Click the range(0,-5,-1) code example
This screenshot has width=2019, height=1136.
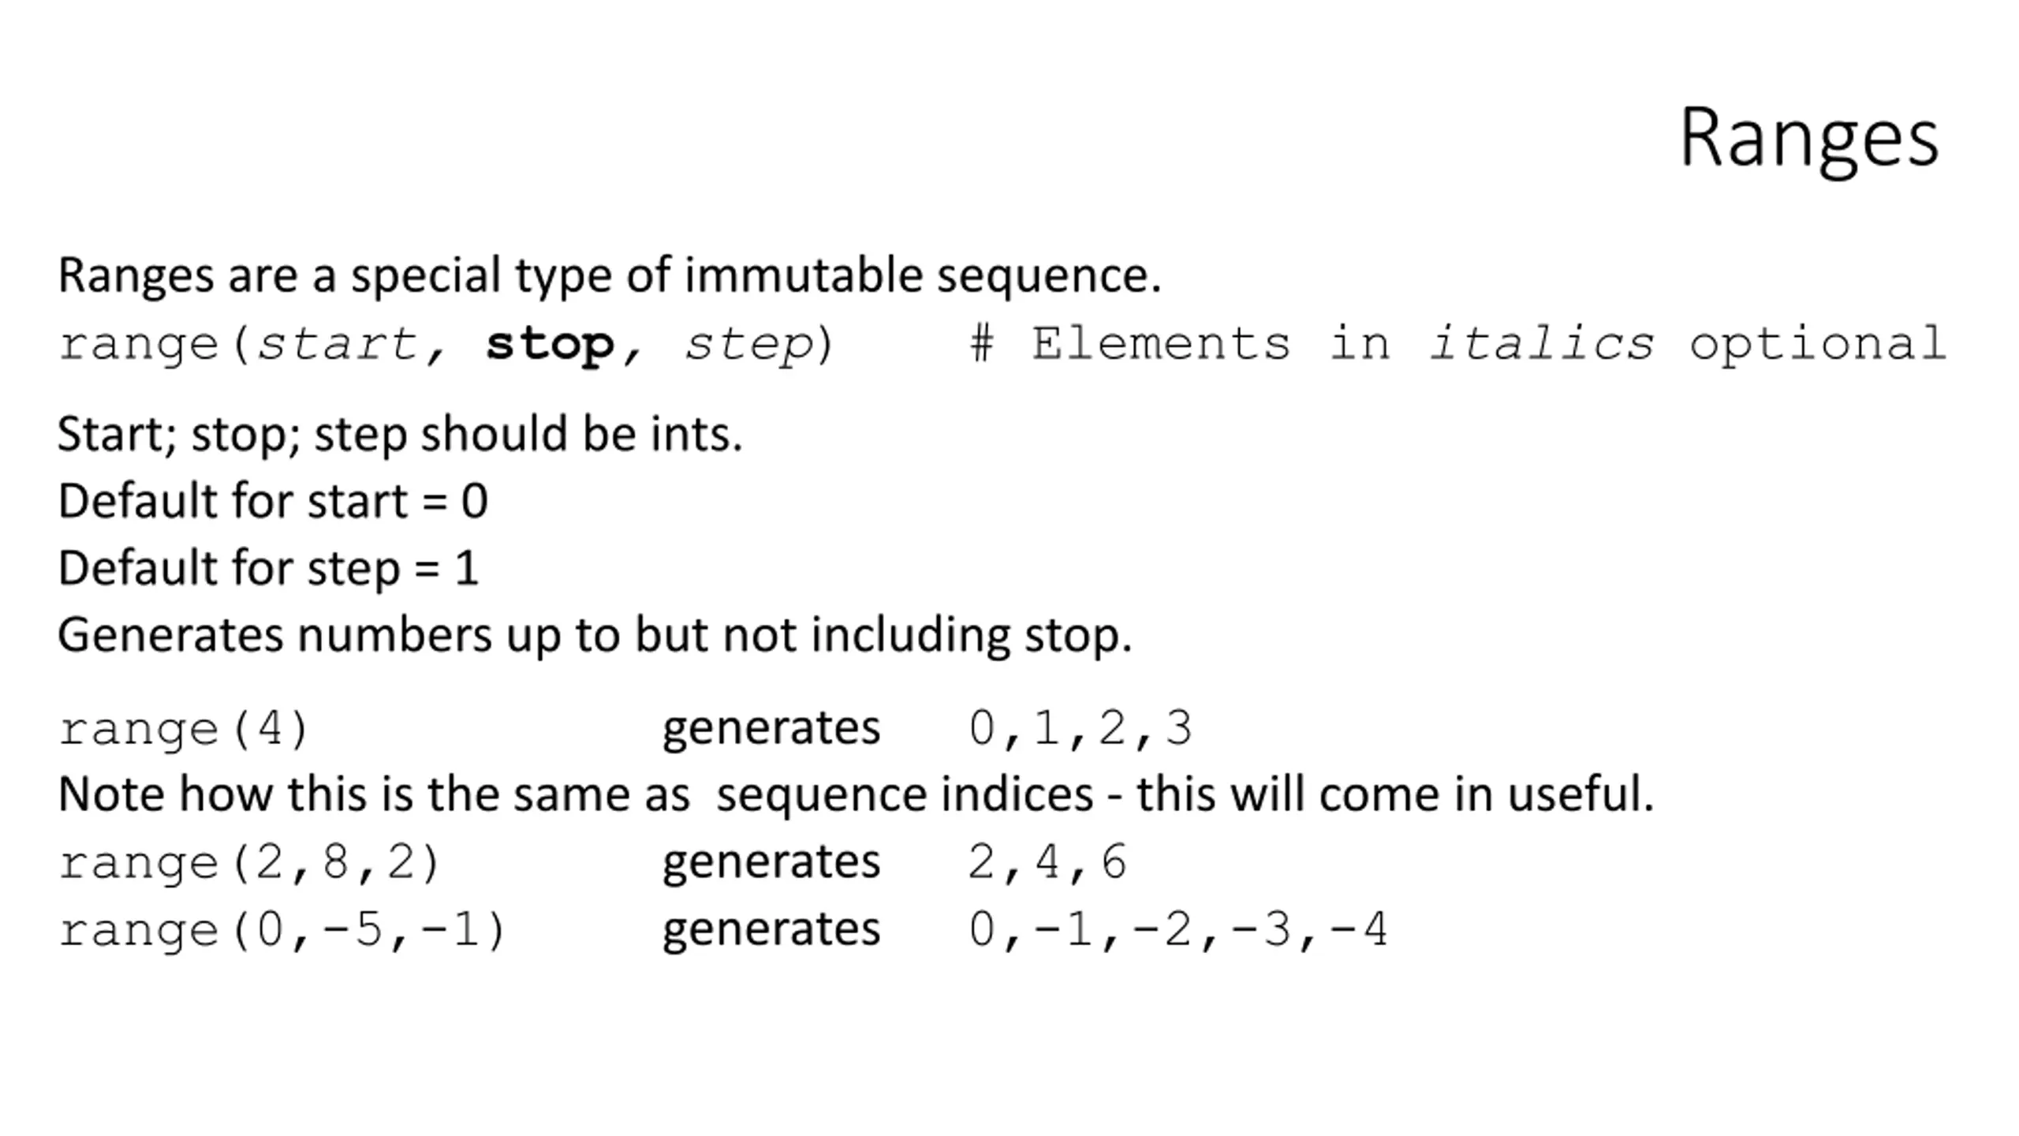coord(282,931)
